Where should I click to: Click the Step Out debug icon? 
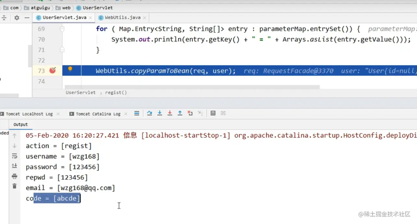click(x=180, y=113)
